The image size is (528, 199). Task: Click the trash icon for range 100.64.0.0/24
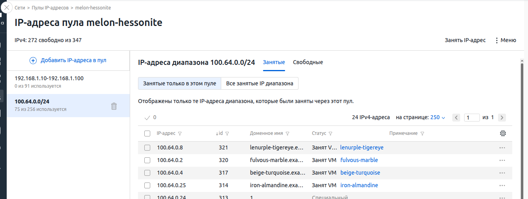click(114, 106)
